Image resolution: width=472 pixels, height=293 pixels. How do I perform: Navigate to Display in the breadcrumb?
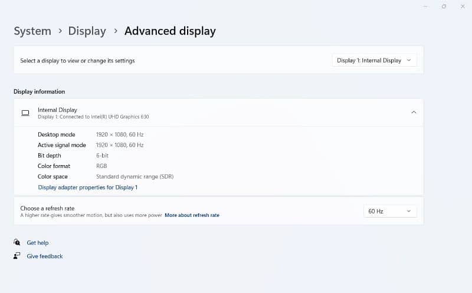(87, 31)
